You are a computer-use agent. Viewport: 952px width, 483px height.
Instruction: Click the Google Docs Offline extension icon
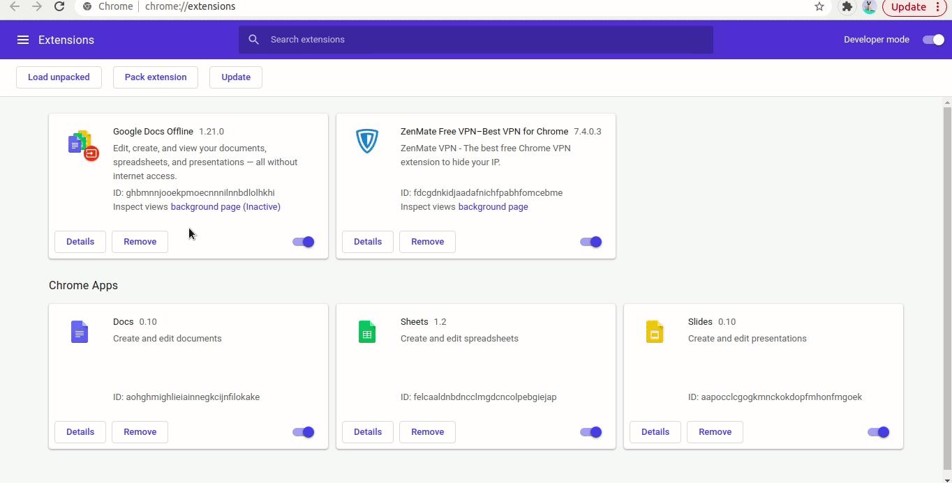coord(83,144)
